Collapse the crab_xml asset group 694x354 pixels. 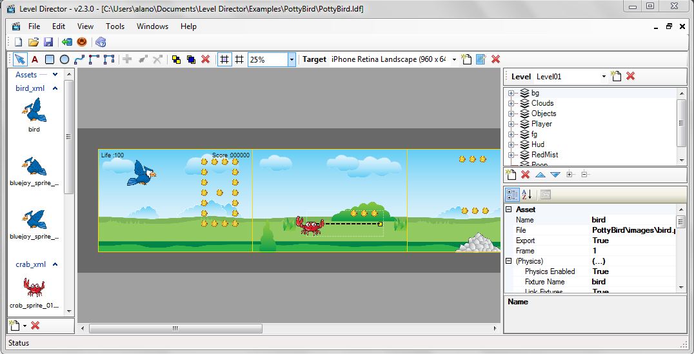pos(55,264)
